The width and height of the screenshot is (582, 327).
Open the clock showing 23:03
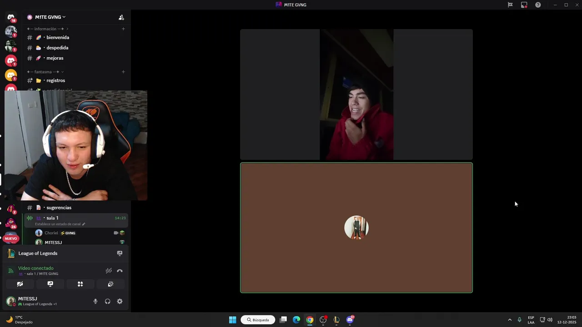[567, 320]
